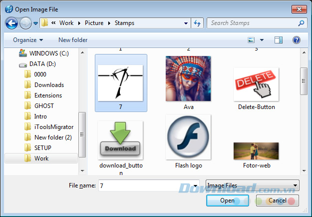Select Work in the address breadcrumb
312x217 pixels.
tap(66, 23)
